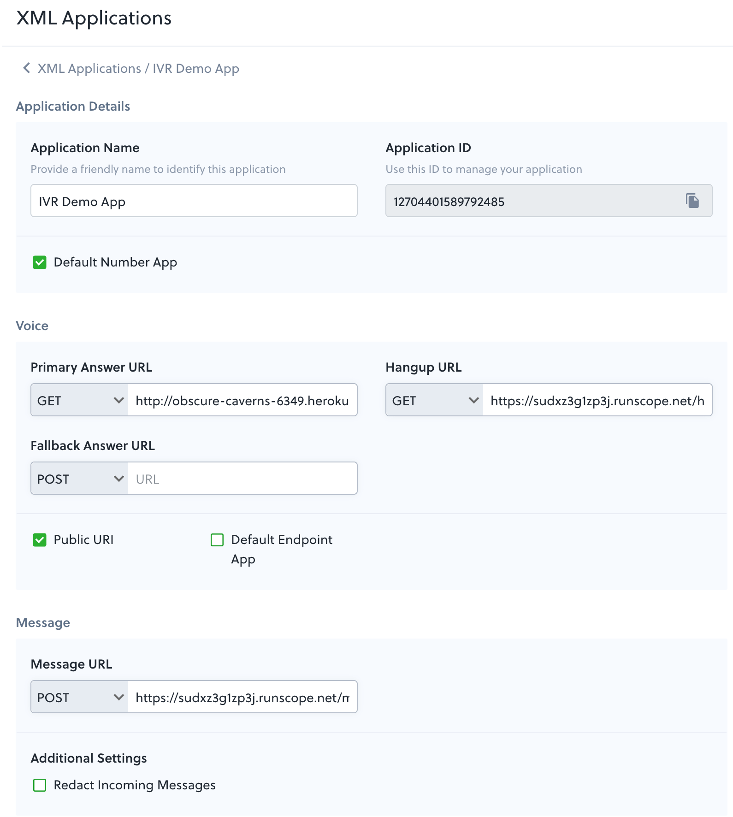Toggle the Default Number App checkbox
Screen dimensions: 733x817
pyautogui.click(x=40, y=262)
